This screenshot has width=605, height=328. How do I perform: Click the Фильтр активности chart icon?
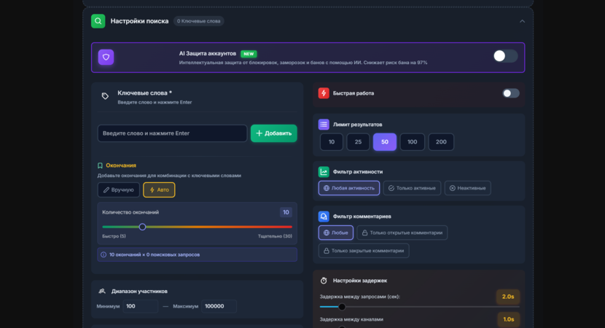[x=324, y=171]
